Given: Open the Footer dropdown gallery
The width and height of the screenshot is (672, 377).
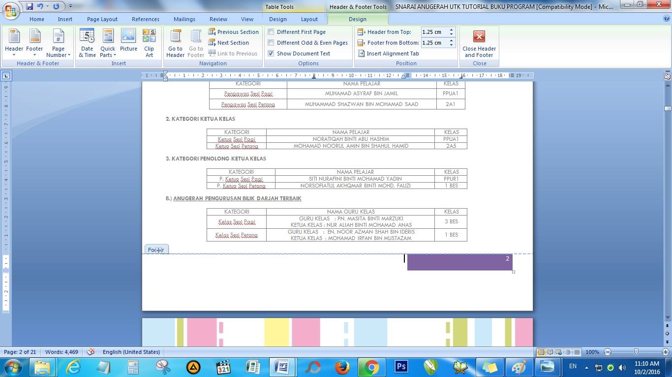Looking at the screenshot, I should 34,43.
